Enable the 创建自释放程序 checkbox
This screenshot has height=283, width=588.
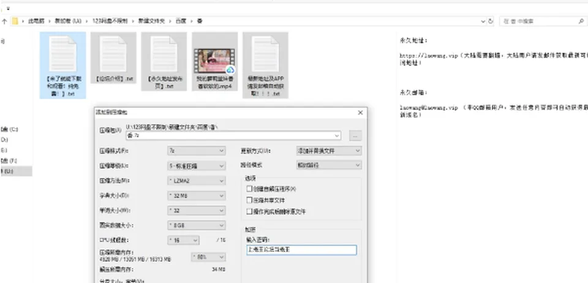(x=249, y=189)
